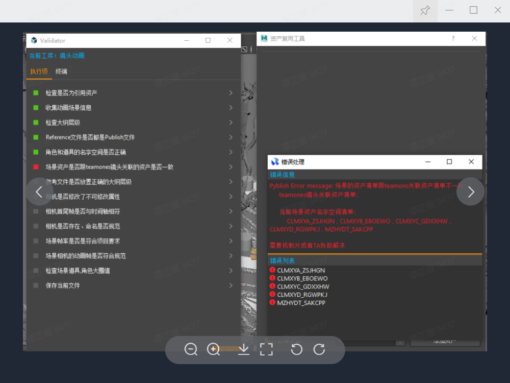Expand the 场景相机的动画帧 row arrow

(231, 256)
